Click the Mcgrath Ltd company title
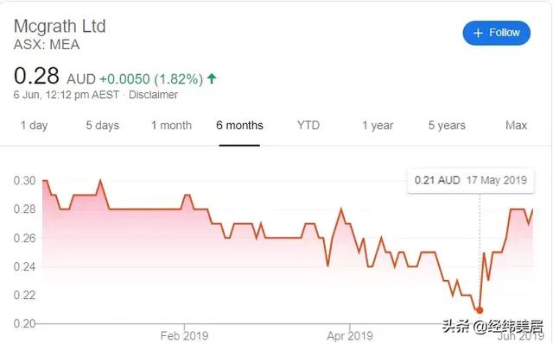 tap(60, 26)
